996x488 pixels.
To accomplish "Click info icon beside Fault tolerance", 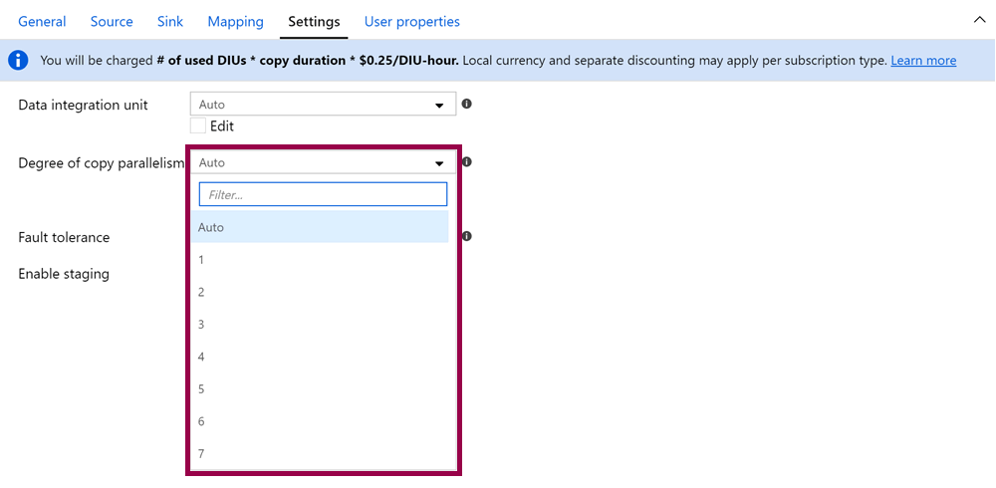I will 466,237.
